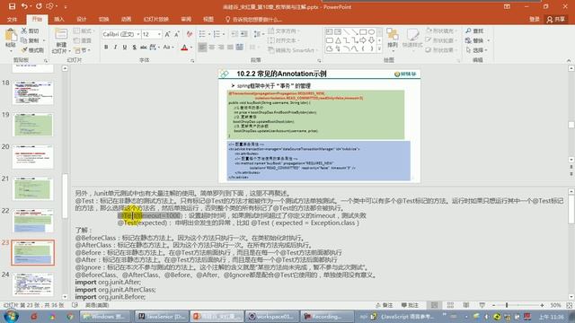Open the Select (选择) dropdown in editing group
The height and width of the screenshot is (323, 575).
tap(476, 50)
